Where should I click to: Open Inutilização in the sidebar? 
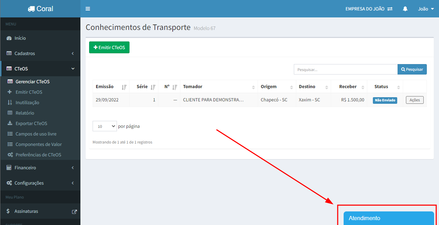point(27,102)
